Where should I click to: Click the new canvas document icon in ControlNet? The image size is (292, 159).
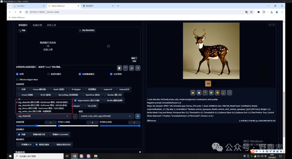(120, 68)
